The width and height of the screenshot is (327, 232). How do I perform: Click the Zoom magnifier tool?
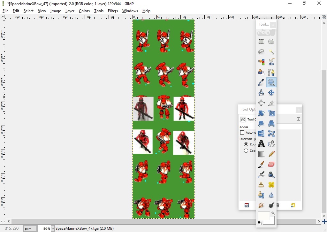coord(271,82)
